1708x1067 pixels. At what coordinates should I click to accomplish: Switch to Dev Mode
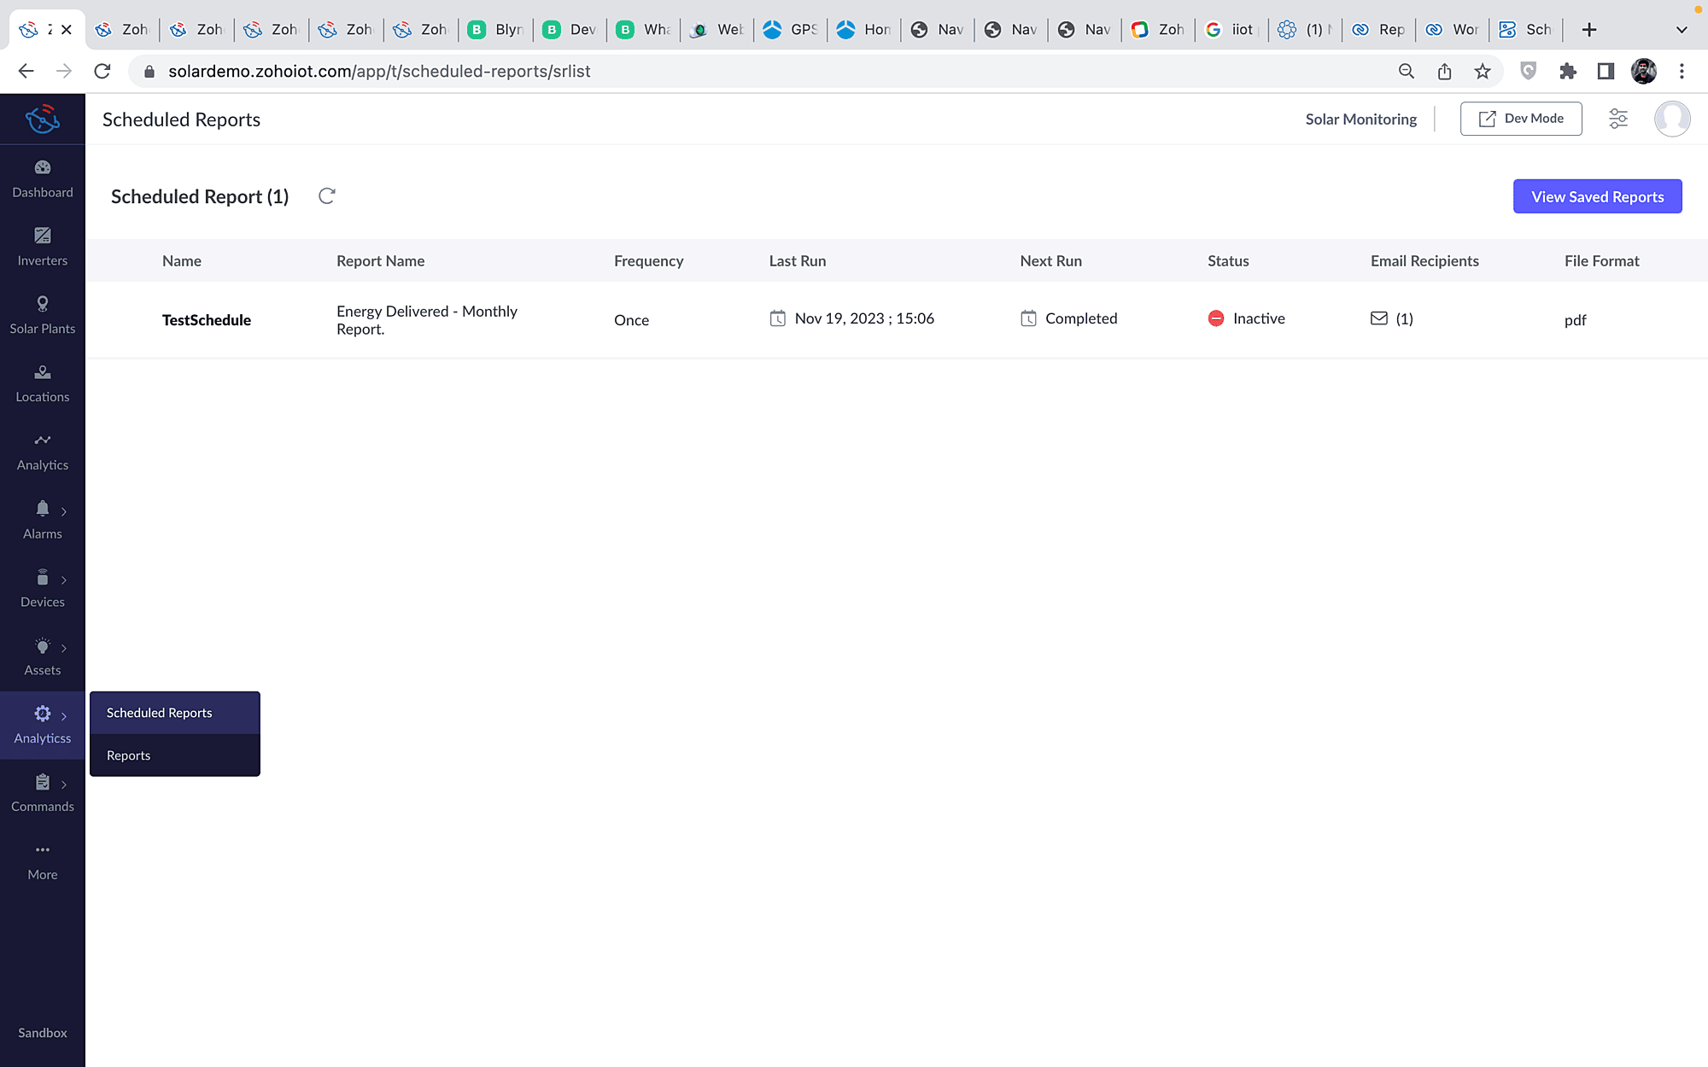click(1520, 119)
